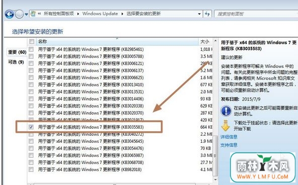Screen dimensions: 298x185
Task: Go back with the blue Back arrow
Action: [9, 14]
